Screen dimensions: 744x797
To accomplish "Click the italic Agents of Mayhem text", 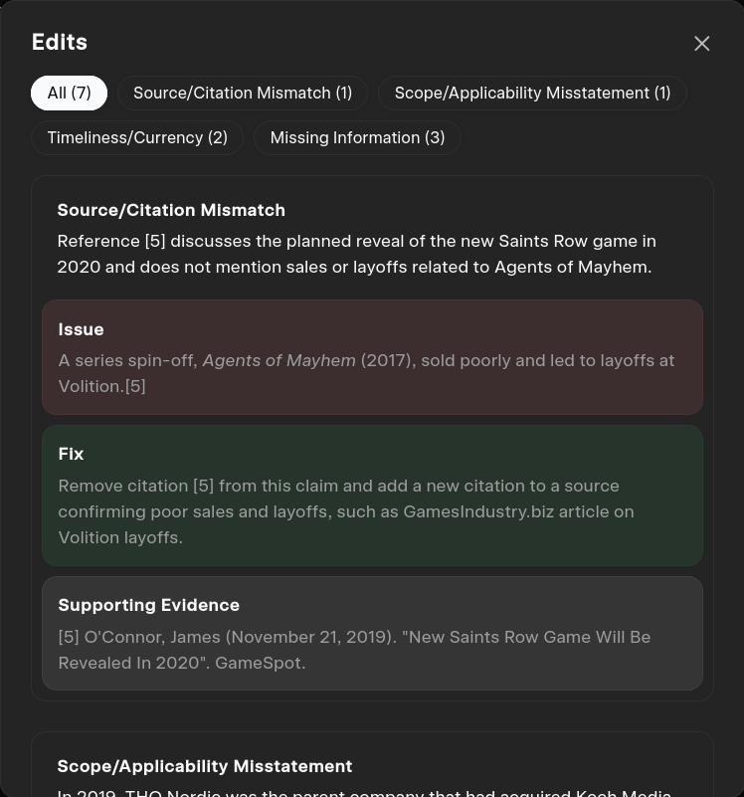I will click(279, 360).
